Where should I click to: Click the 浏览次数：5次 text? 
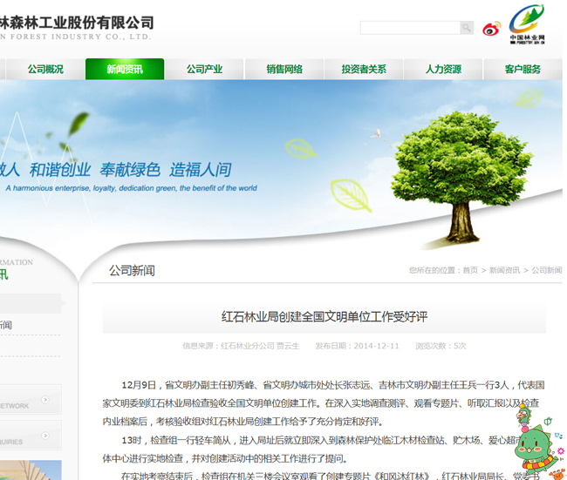(x=441, y=346)
